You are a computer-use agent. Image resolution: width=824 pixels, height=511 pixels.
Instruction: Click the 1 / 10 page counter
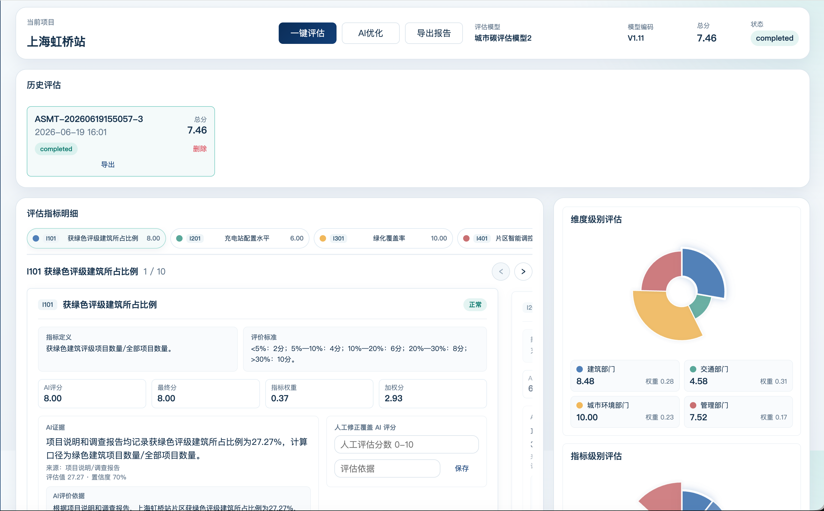pos(154,271)
